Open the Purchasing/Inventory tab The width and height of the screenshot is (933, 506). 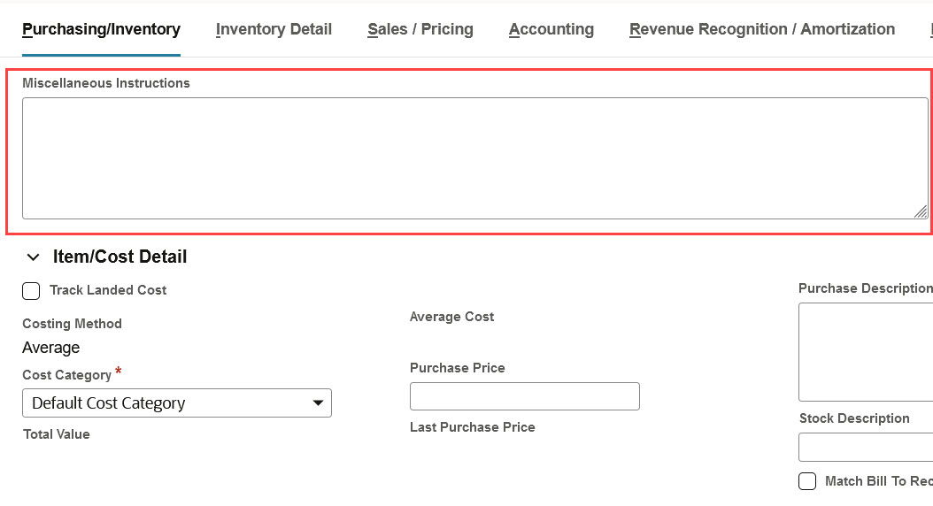click(101, 29)
